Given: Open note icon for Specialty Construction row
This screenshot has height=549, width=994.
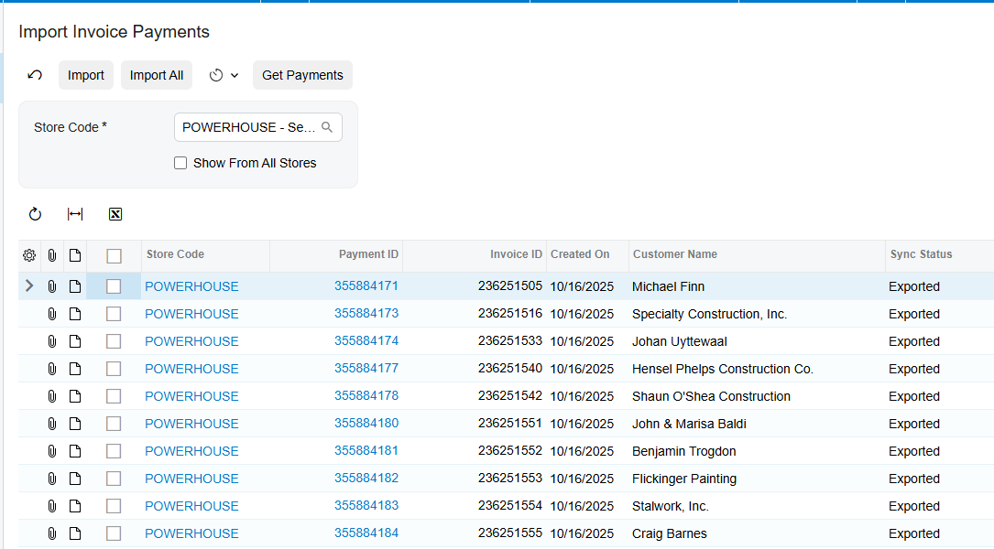Looking at the screenshot, I should 75,314.
